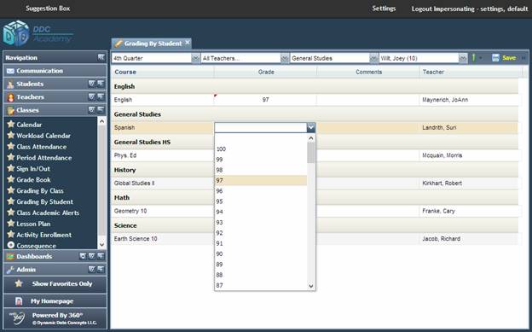Open the Suggestion Box link
The image size is (532, 332).
point(48,9)
